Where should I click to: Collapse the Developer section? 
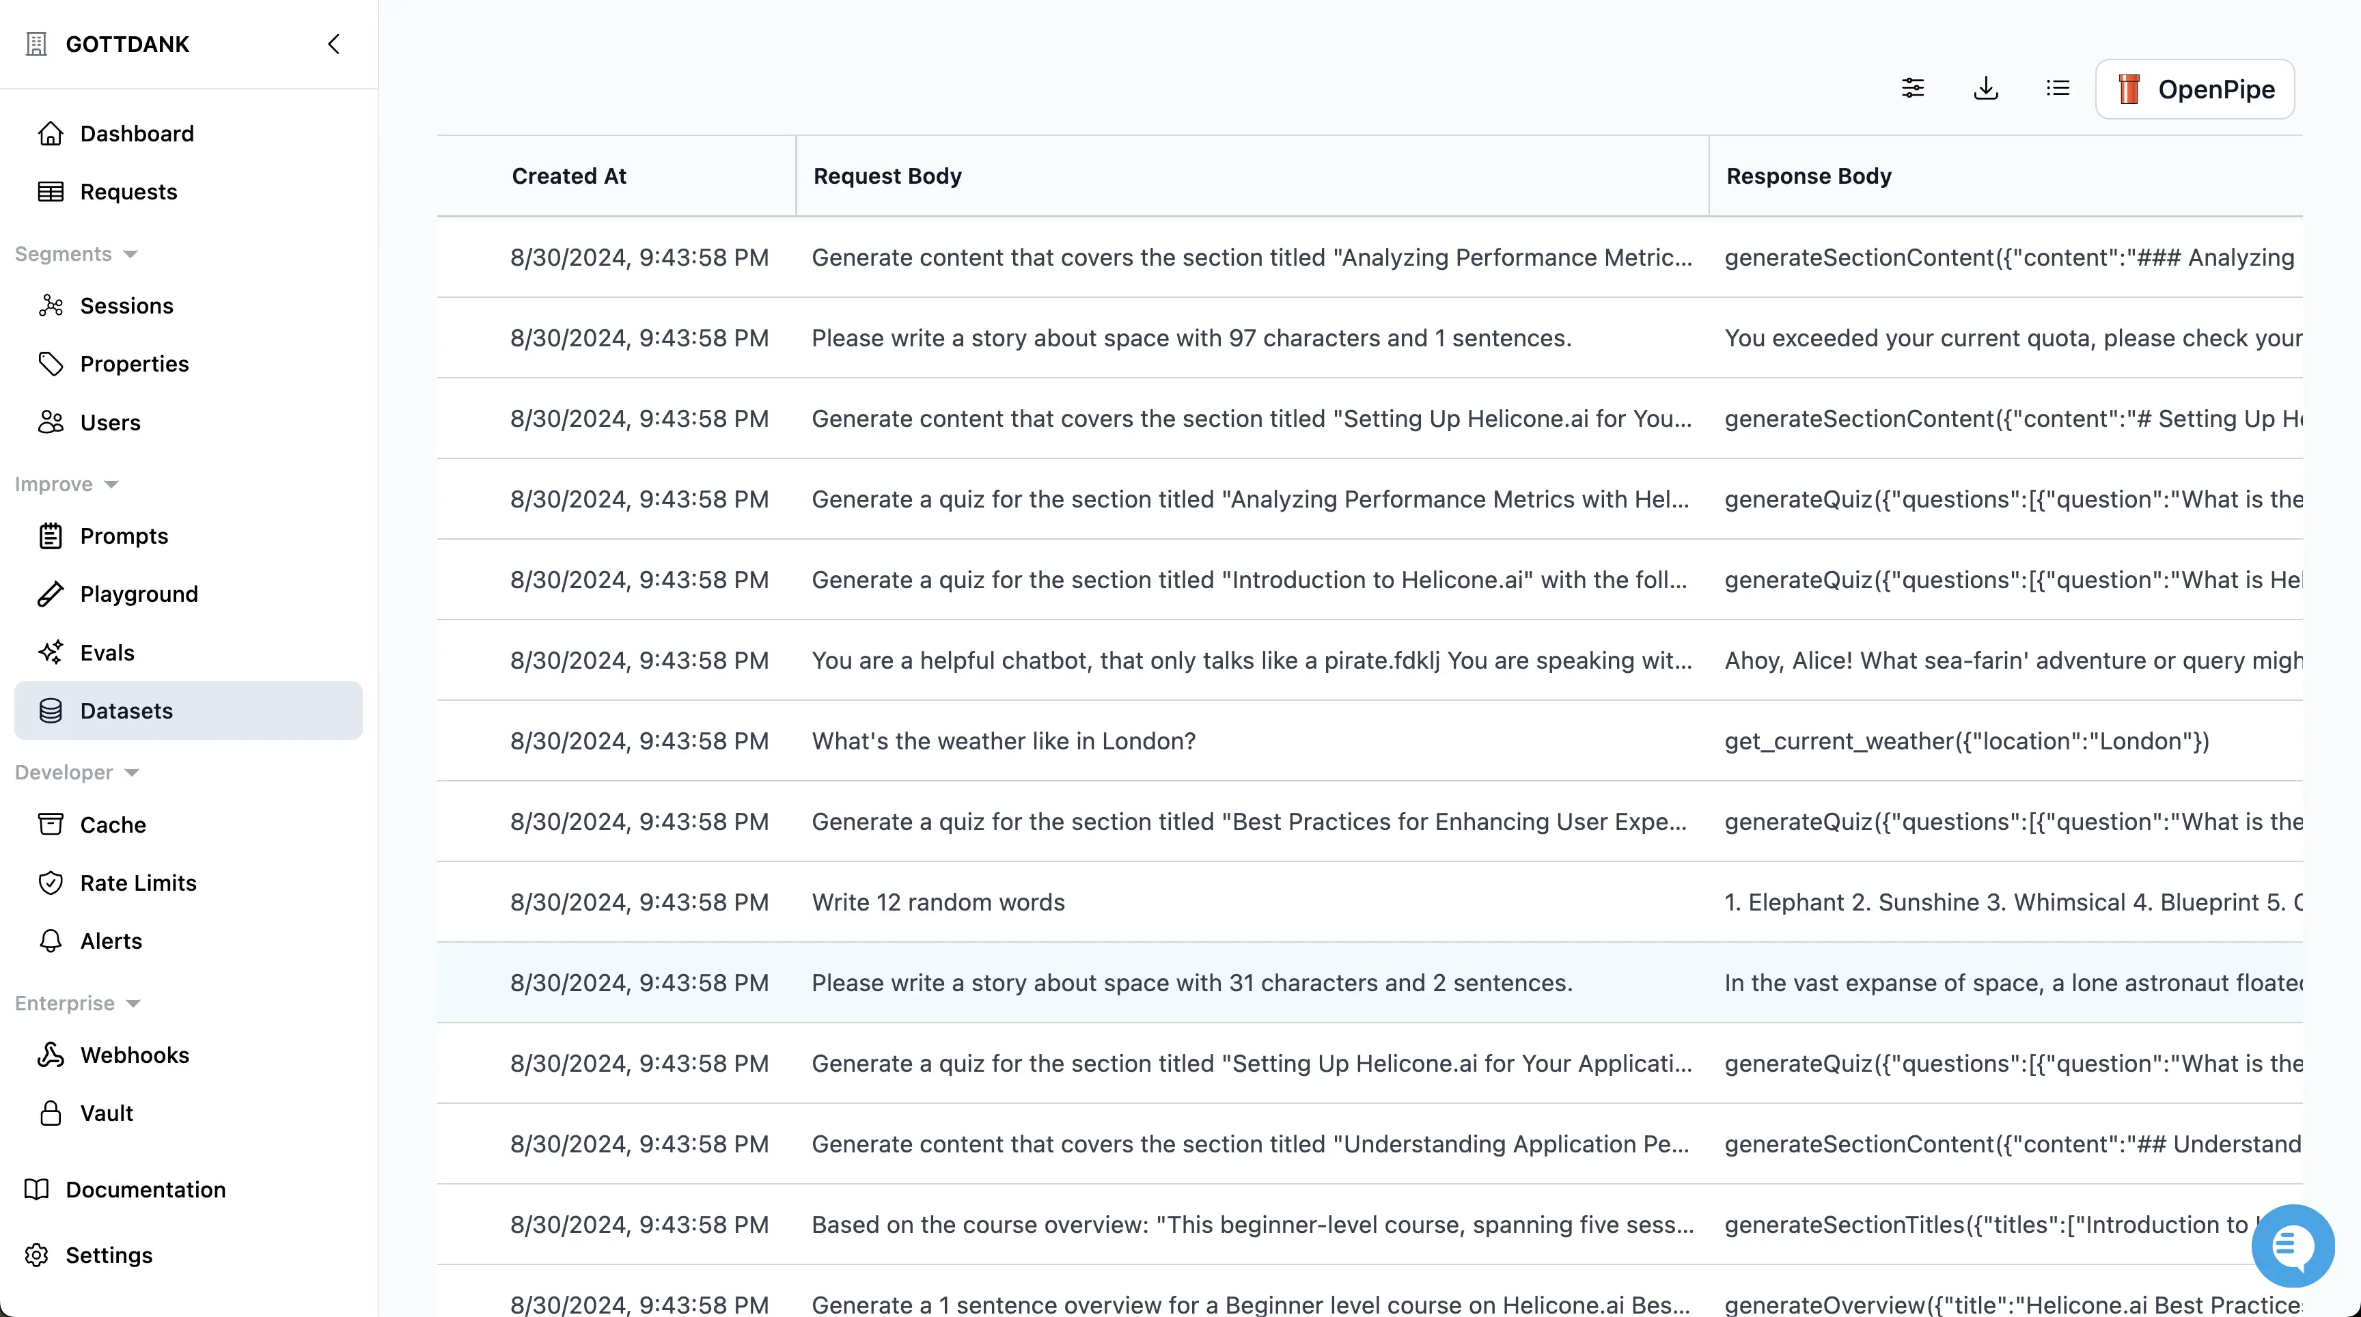(131, 773)
